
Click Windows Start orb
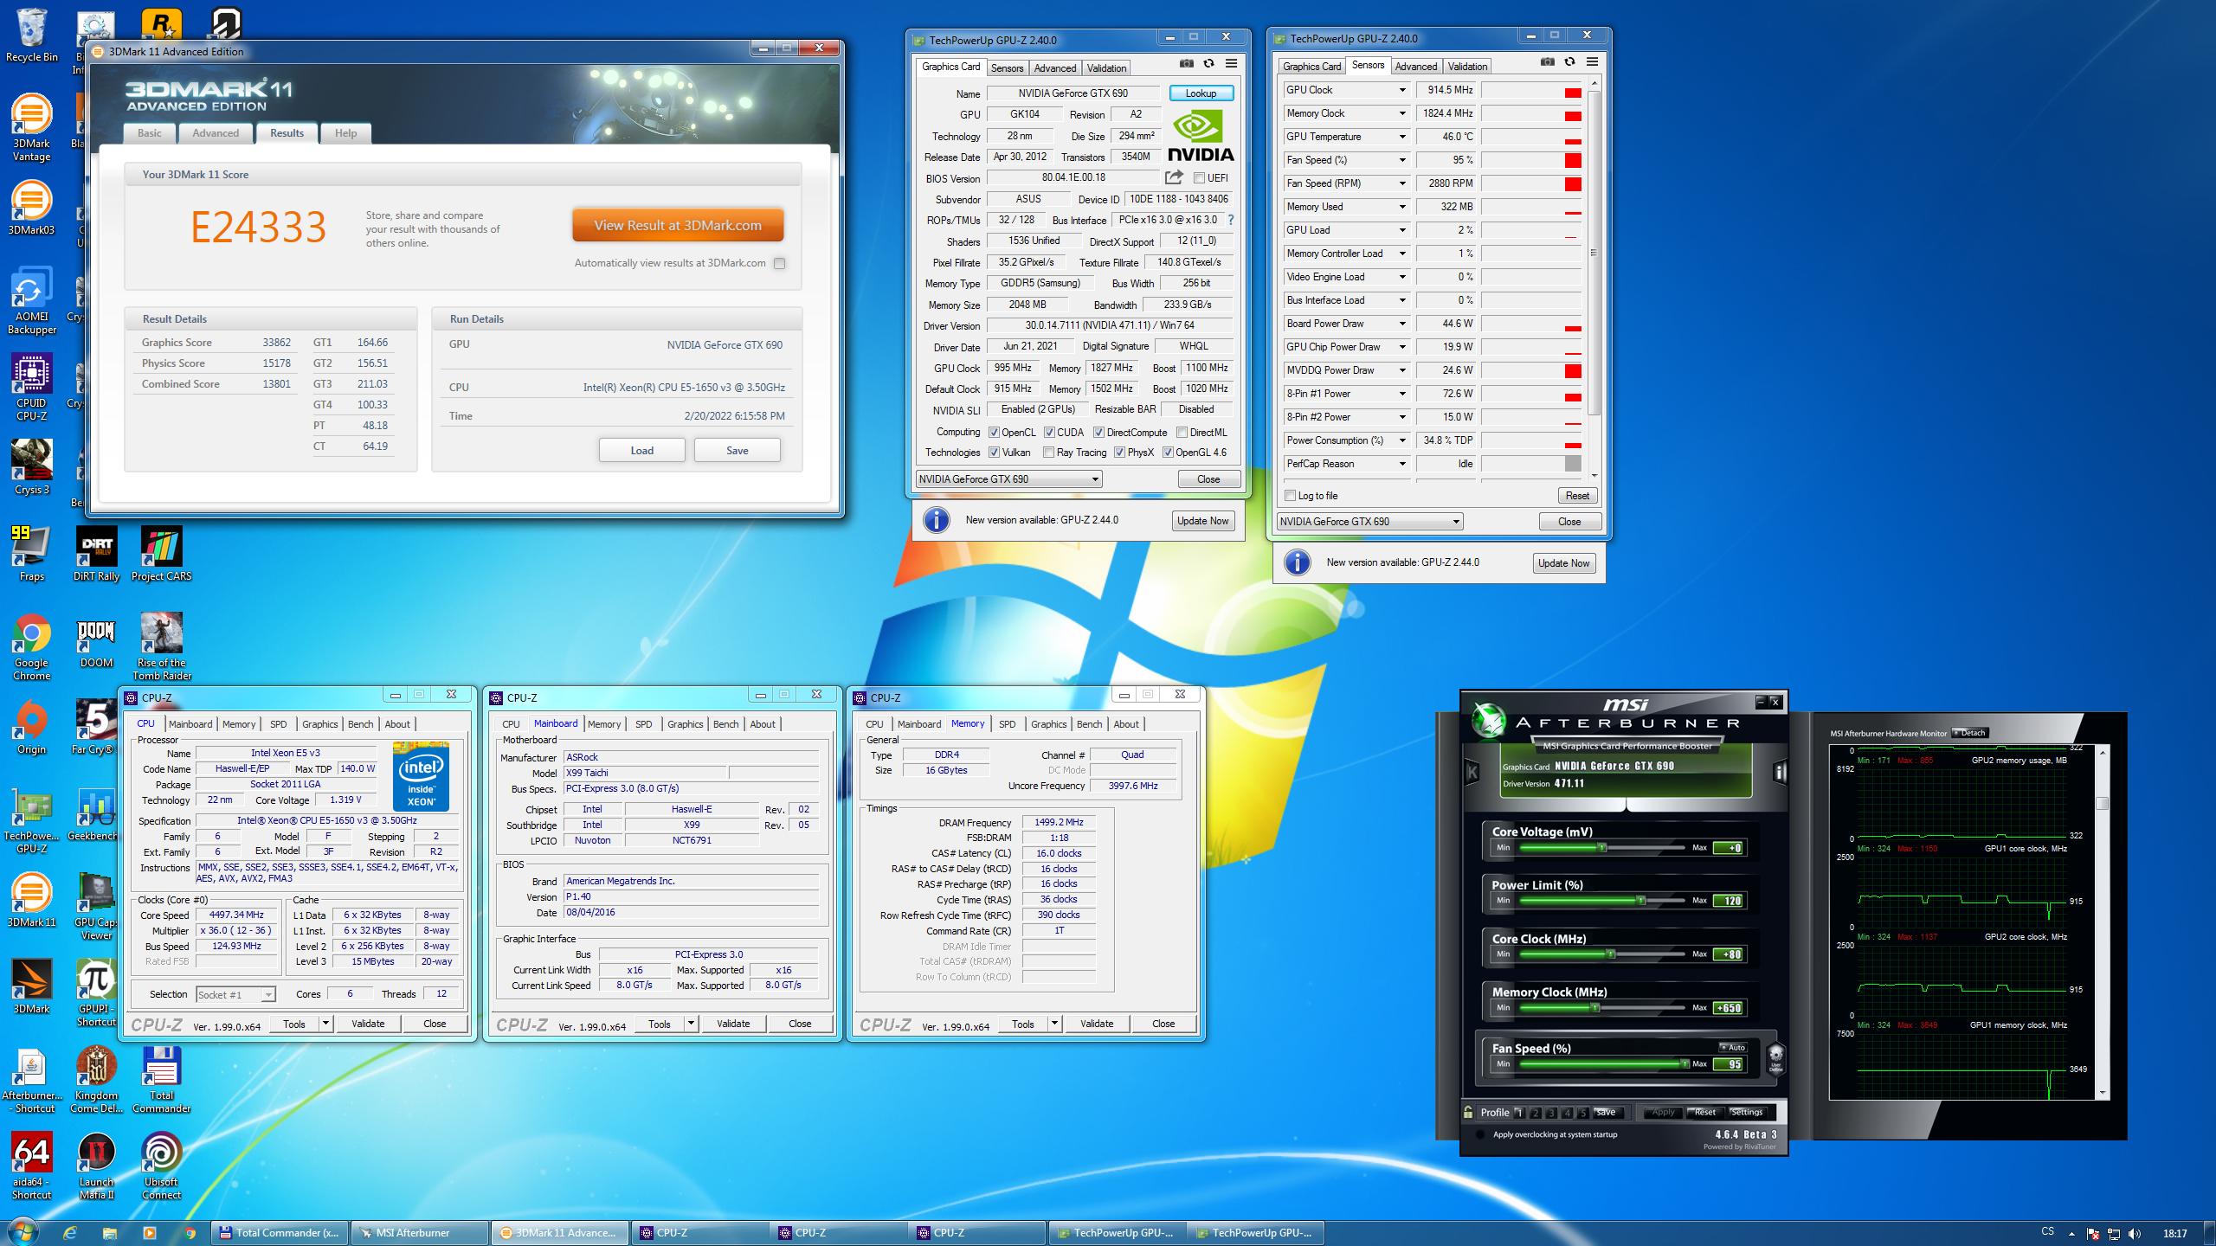tap(23, 1232)
